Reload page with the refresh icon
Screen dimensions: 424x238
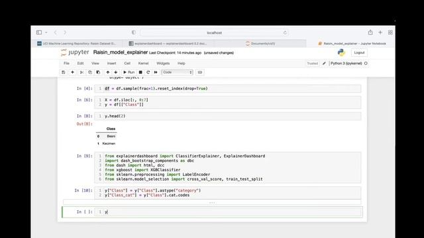pos(285,32)
